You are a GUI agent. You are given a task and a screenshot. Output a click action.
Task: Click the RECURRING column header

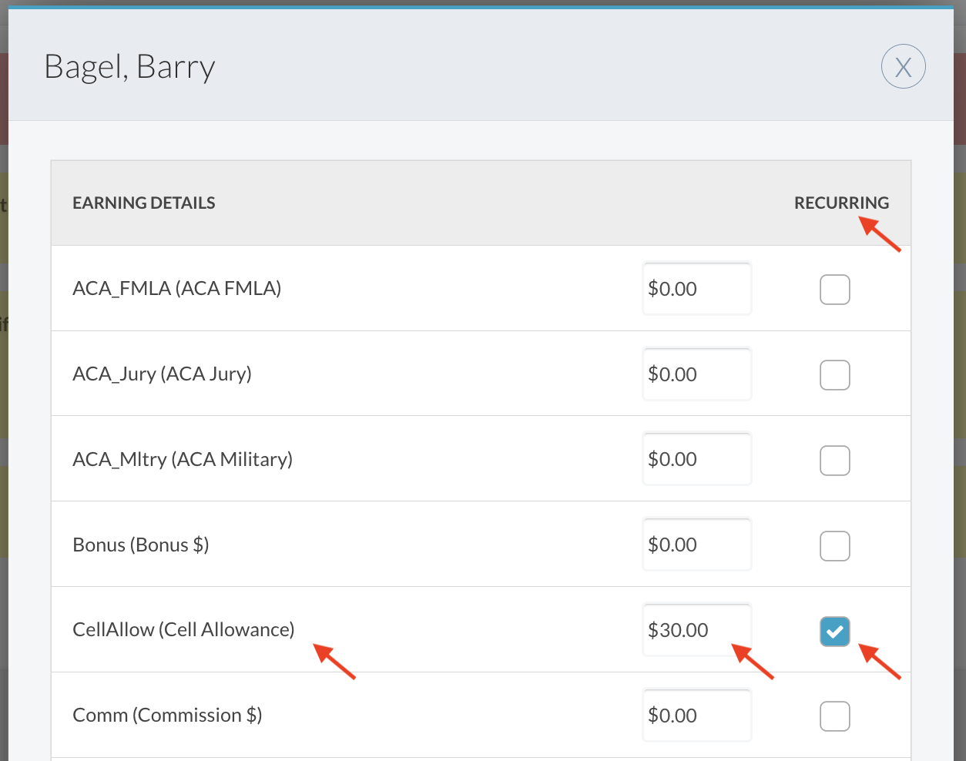tap(841, 203)
